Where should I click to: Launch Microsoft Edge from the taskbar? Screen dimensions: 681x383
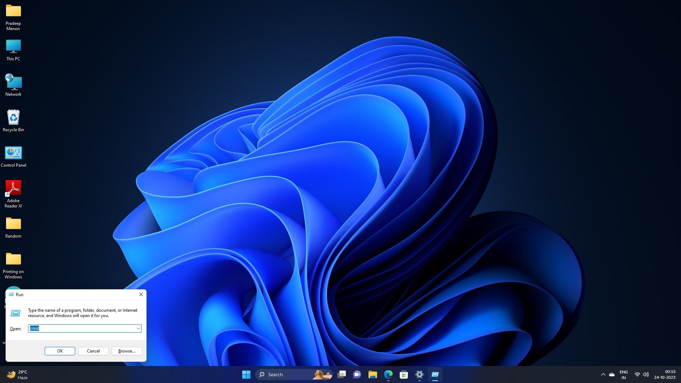click(389, 374)
